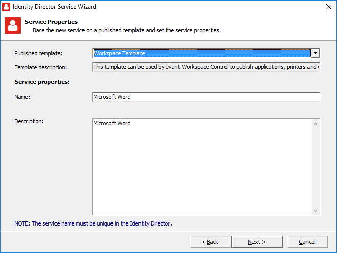Click the "Template description:" label
This screenshot has height=253, width=337.
pyautogui.click(x=41, y=67)
